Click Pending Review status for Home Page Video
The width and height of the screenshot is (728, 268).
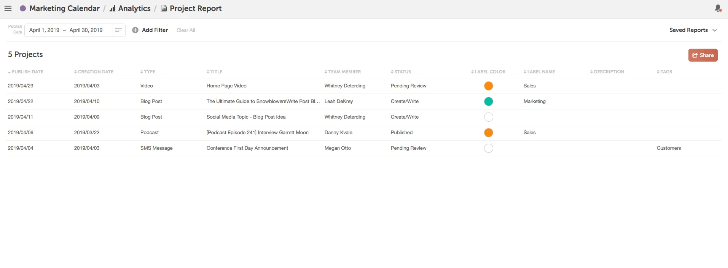point(408,86)
